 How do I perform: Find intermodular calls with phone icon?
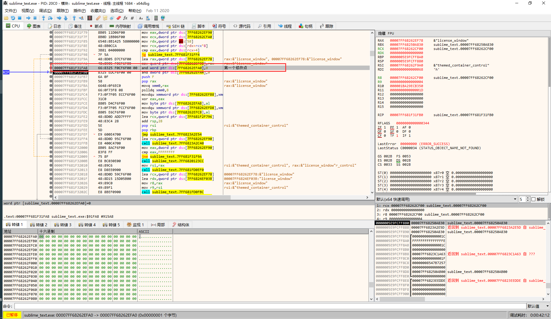click(148, 18)
